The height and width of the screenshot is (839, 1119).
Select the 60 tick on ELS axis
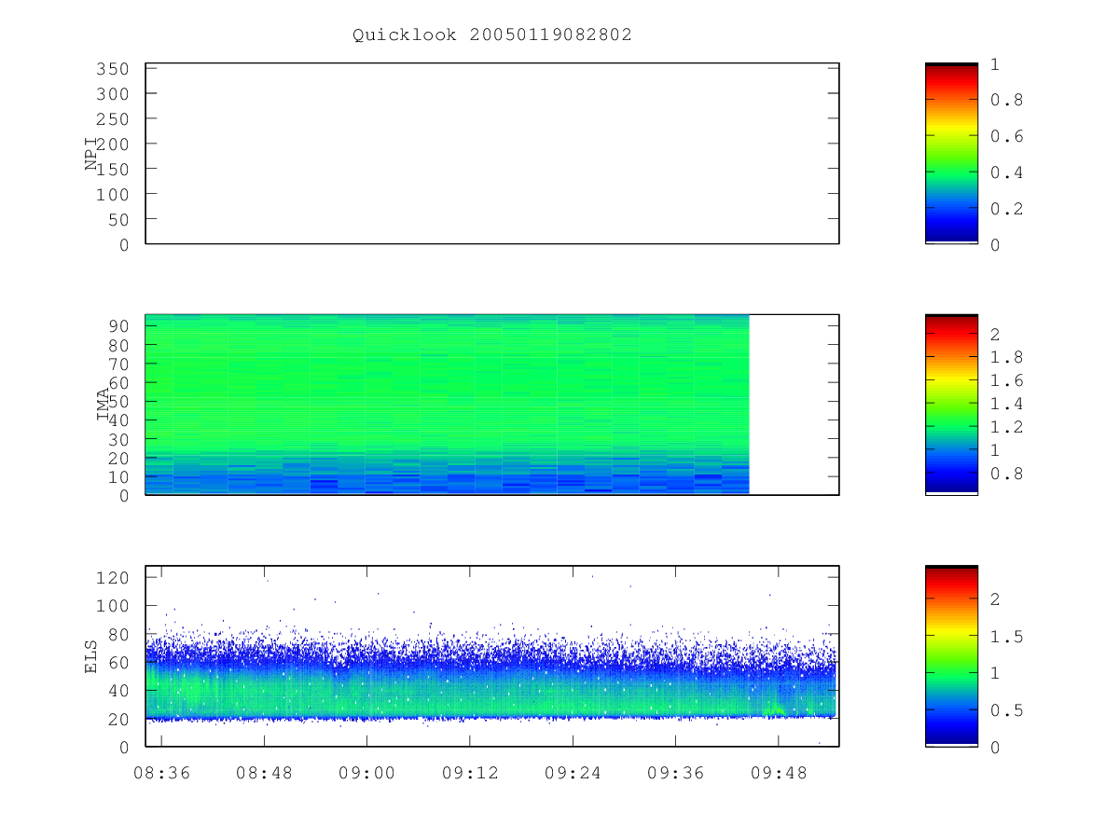tap(117, 663)
